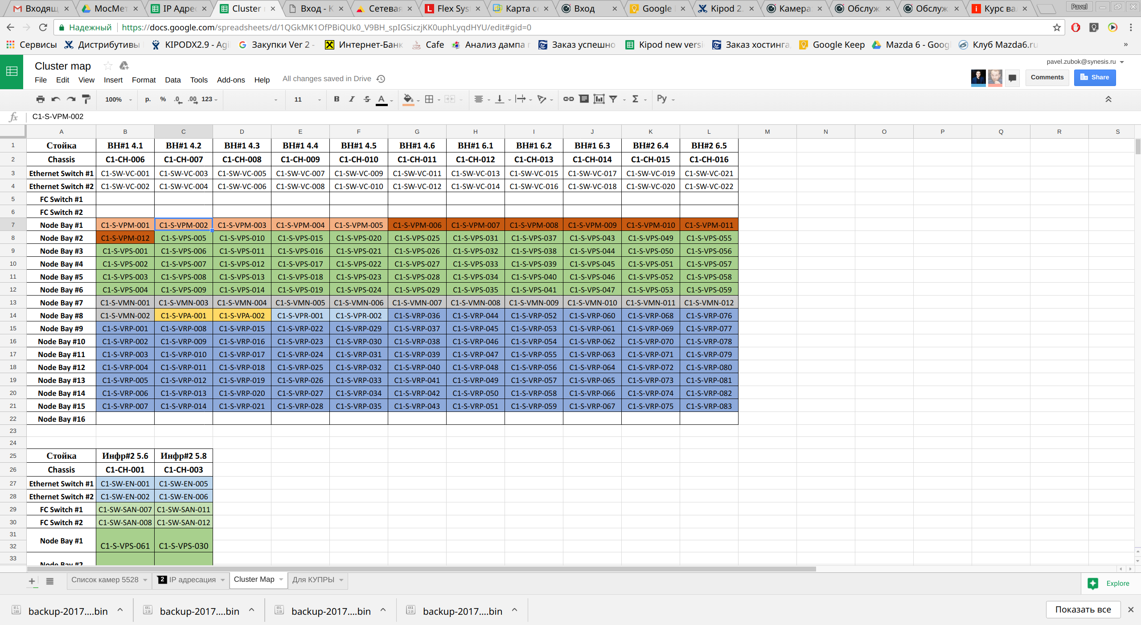Select cell C1-S-VPA-001
Image resolution: width=1141 pixels, height=625 pixels.
pos(184,316)
